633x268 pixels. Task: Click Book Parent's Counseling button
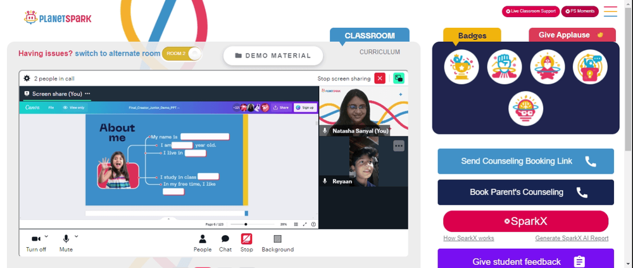tap(525, 192)
